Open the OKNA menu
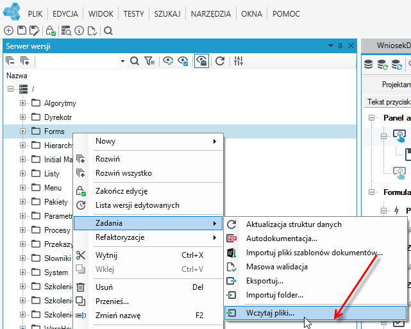 [x=251, y=13]
